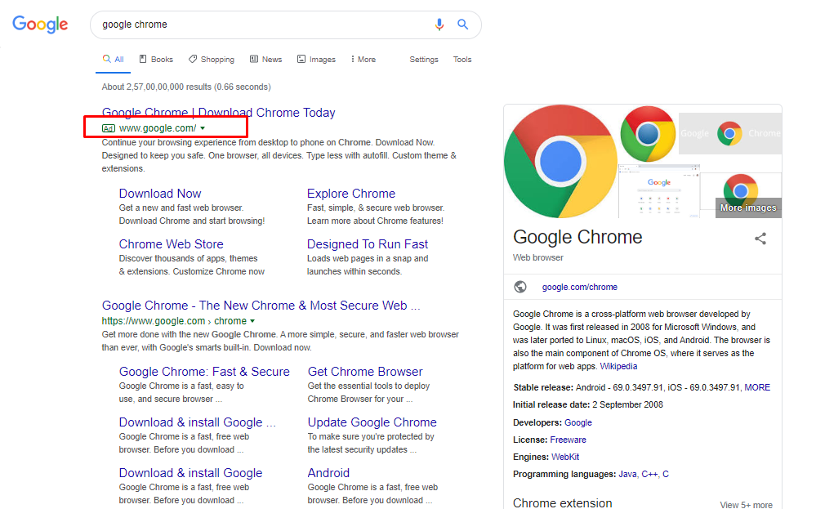Open the Settings menu
The image size is (816, 509).
(x=424, y=60)
